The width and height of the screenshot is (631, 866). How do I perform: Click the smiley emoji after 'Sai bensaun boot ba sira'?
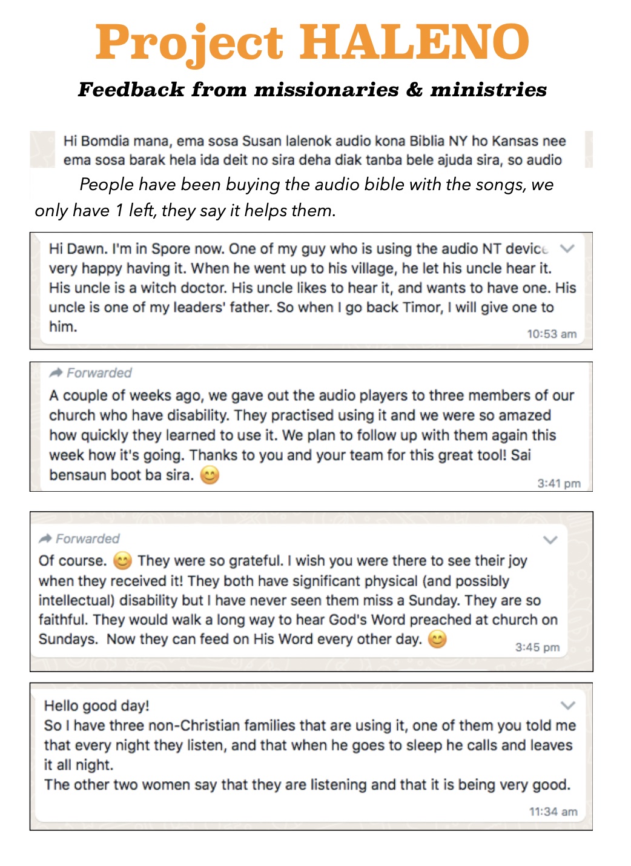coord(210,475)
